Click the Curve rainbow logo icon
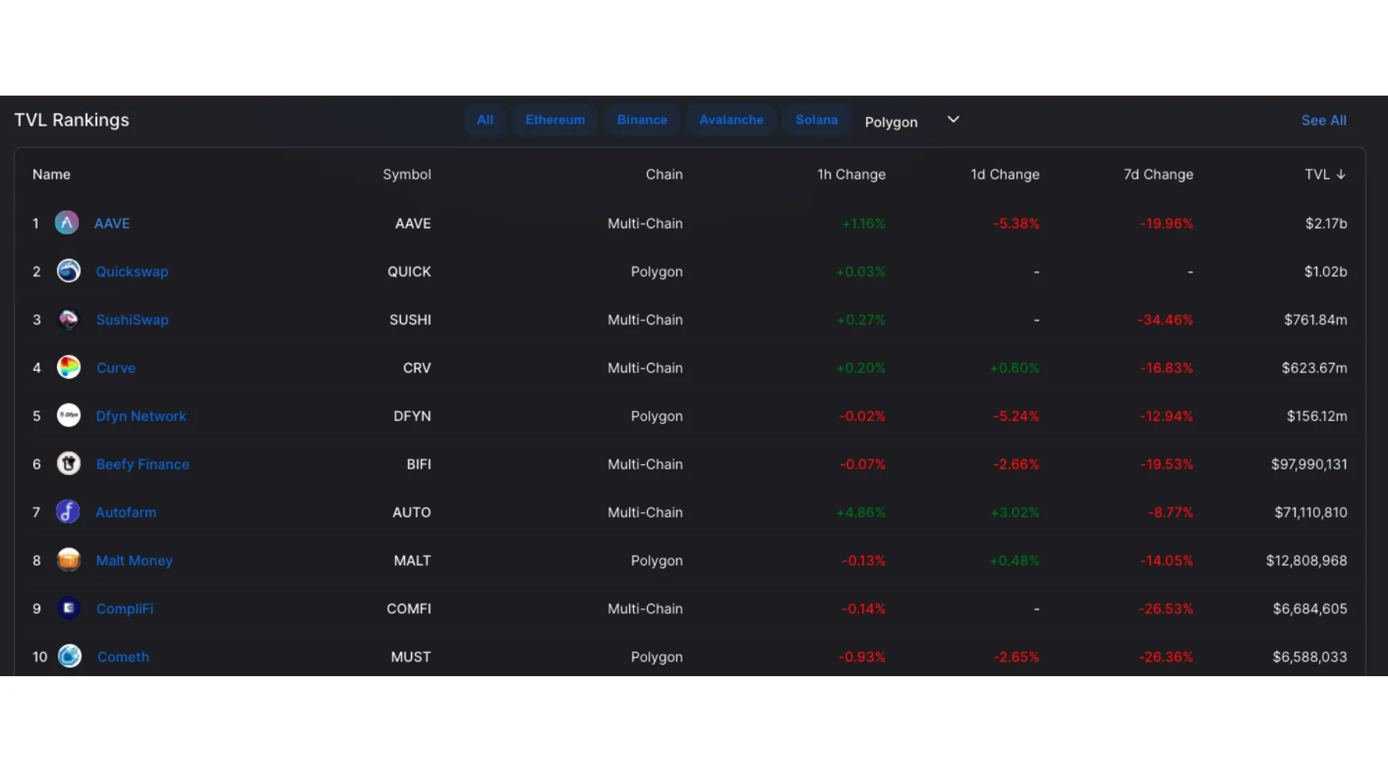Viewport: 1388px width, 771px height. 69,368
